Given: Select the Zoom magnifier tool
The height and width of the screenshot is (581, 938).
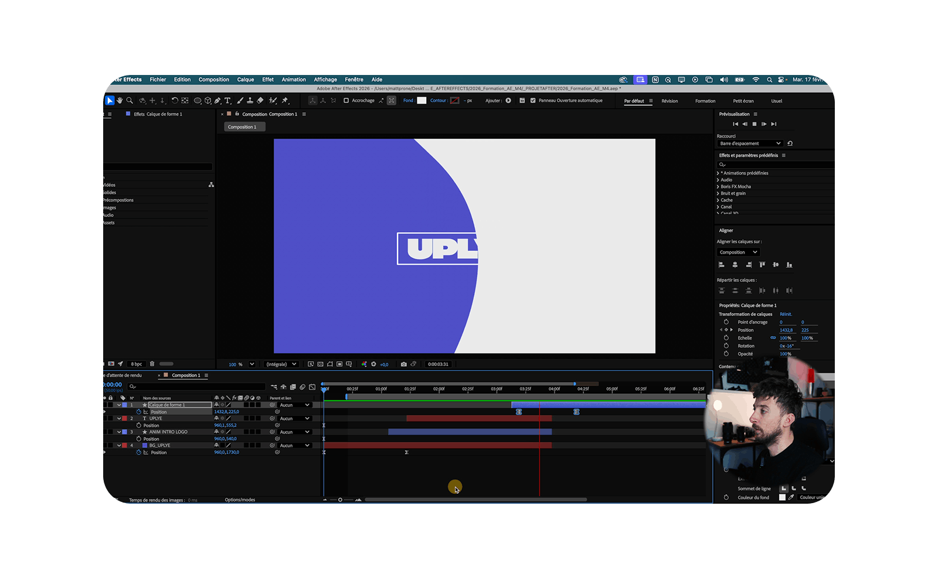Looking at the screenshot, I should coord(130,101).
